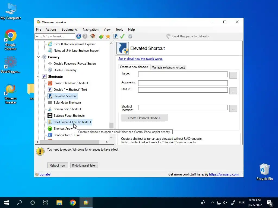Open the settings gear icon in toolbar

click(130, 36)
